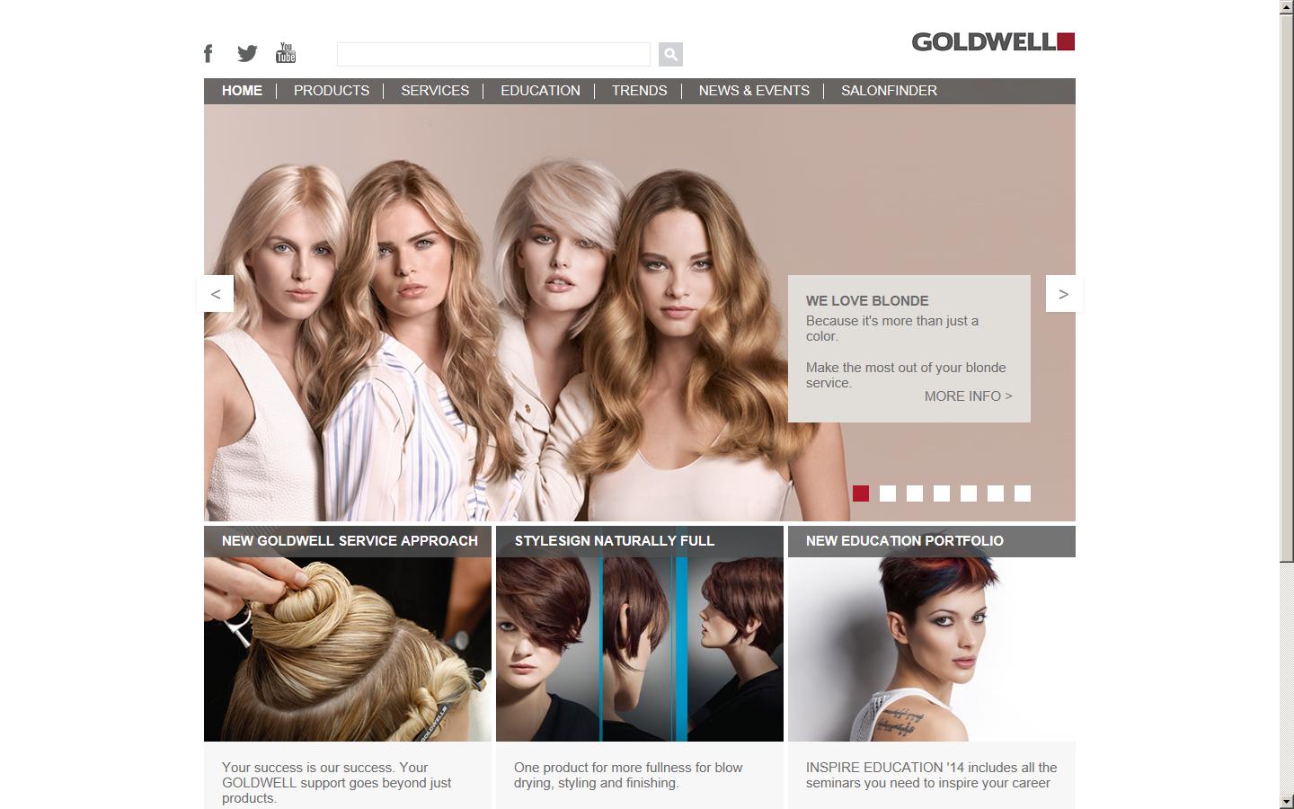This screenshot has height=809, width=1294.
Task: Click the MORE INFO link
Action: click(x=968, y=396)
